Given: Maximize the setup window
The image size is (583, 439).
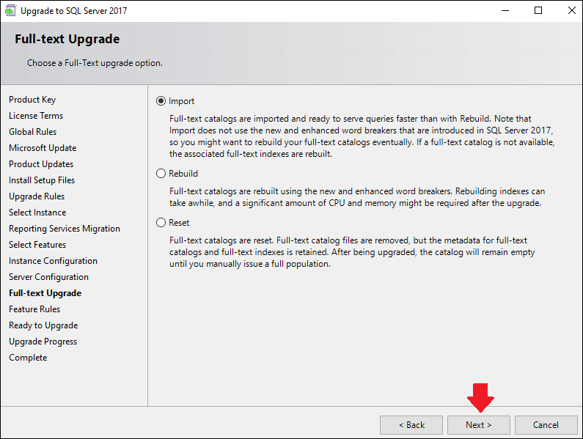Looking at the screenshot, I should point(538,10).
